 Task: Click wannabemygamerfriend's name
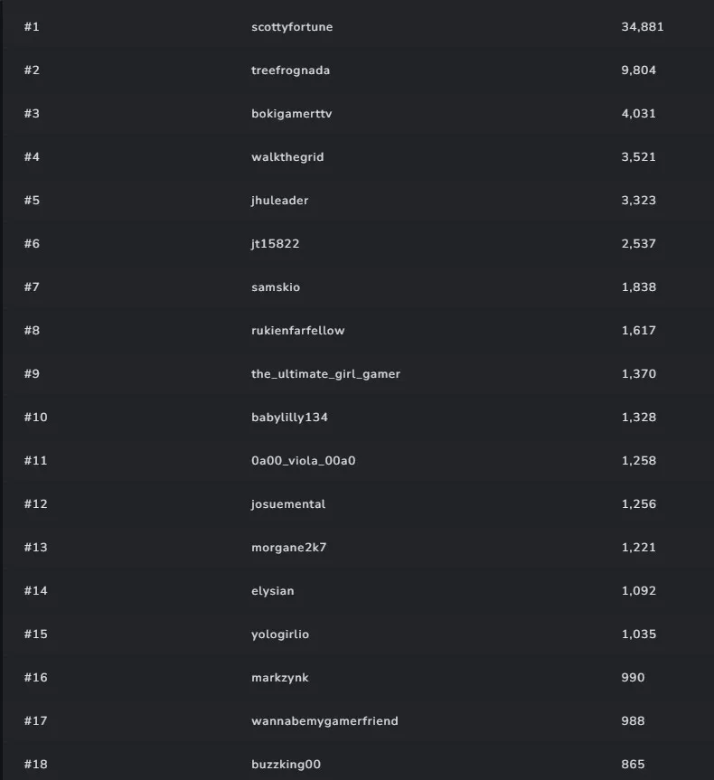point(324,721)
